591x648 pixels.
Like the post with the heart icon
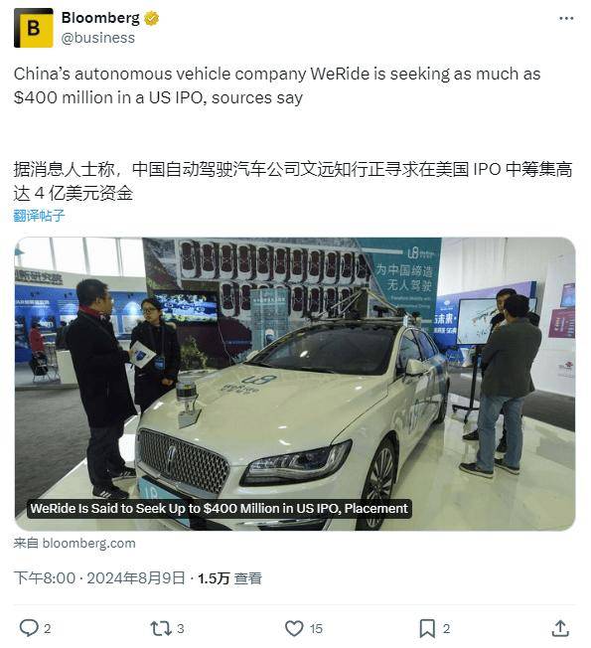coord(294,628)
